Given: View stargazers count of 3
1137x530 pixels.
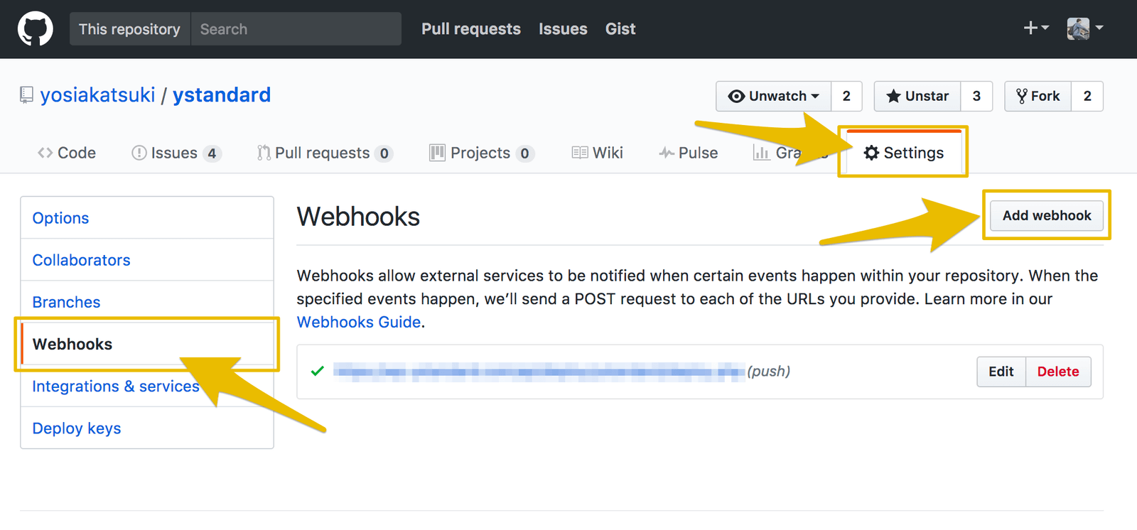Looking at the screenshot, I should (x=976, y=96).
